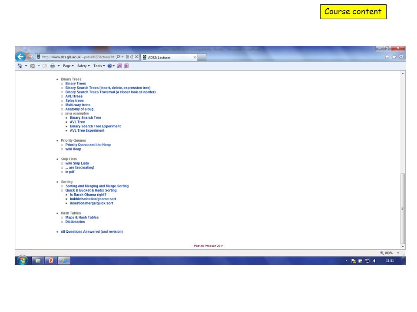417x312 pixels.
Task: Open the wiki Skip Lists link
Action: tap(77, 163)
